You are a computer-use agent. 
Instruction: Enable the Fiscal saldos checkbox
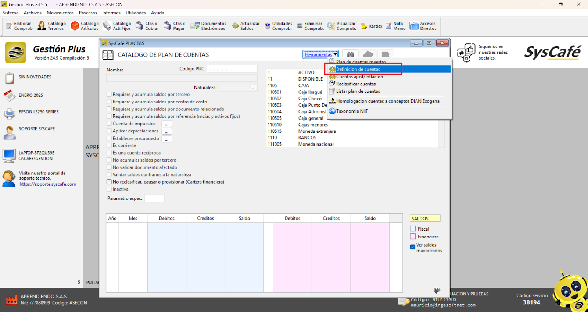(x=413, y=229)
